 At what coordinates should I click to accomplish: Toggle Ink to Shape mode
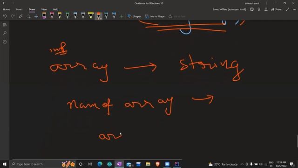click(x=155, y=16)
